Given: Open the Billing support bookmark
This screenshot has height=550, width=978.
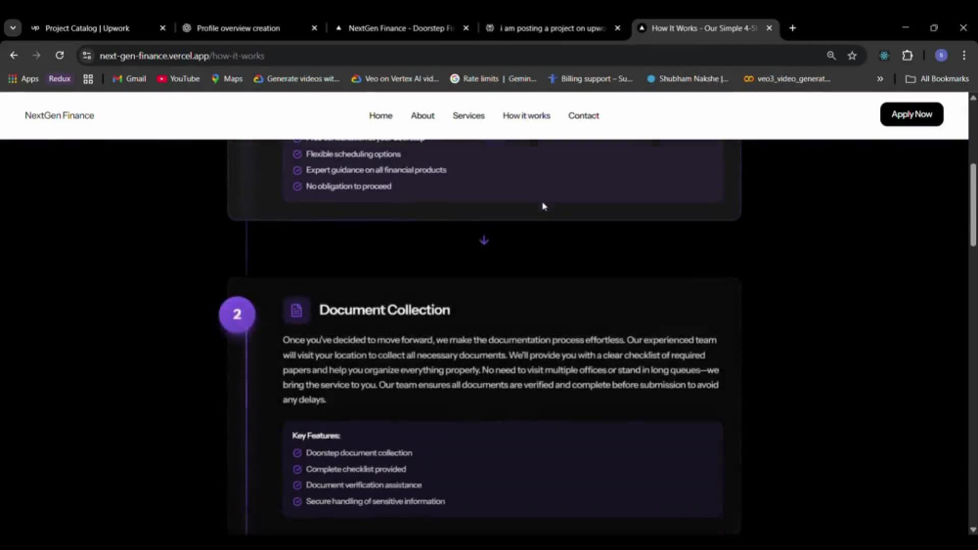Looking at the screenshot, I should (590, 78).
